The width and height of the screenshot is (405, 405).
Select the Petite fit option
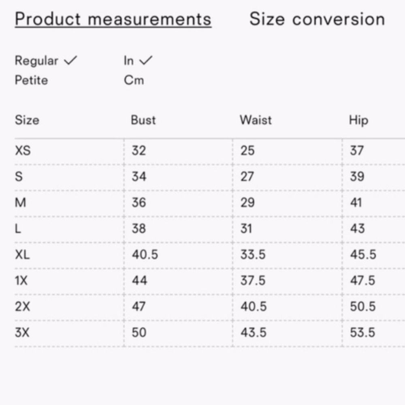point(31,80)
